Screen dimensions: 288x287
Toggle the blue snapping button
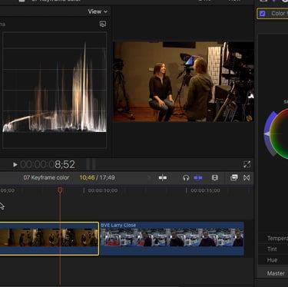click(198, 177)
